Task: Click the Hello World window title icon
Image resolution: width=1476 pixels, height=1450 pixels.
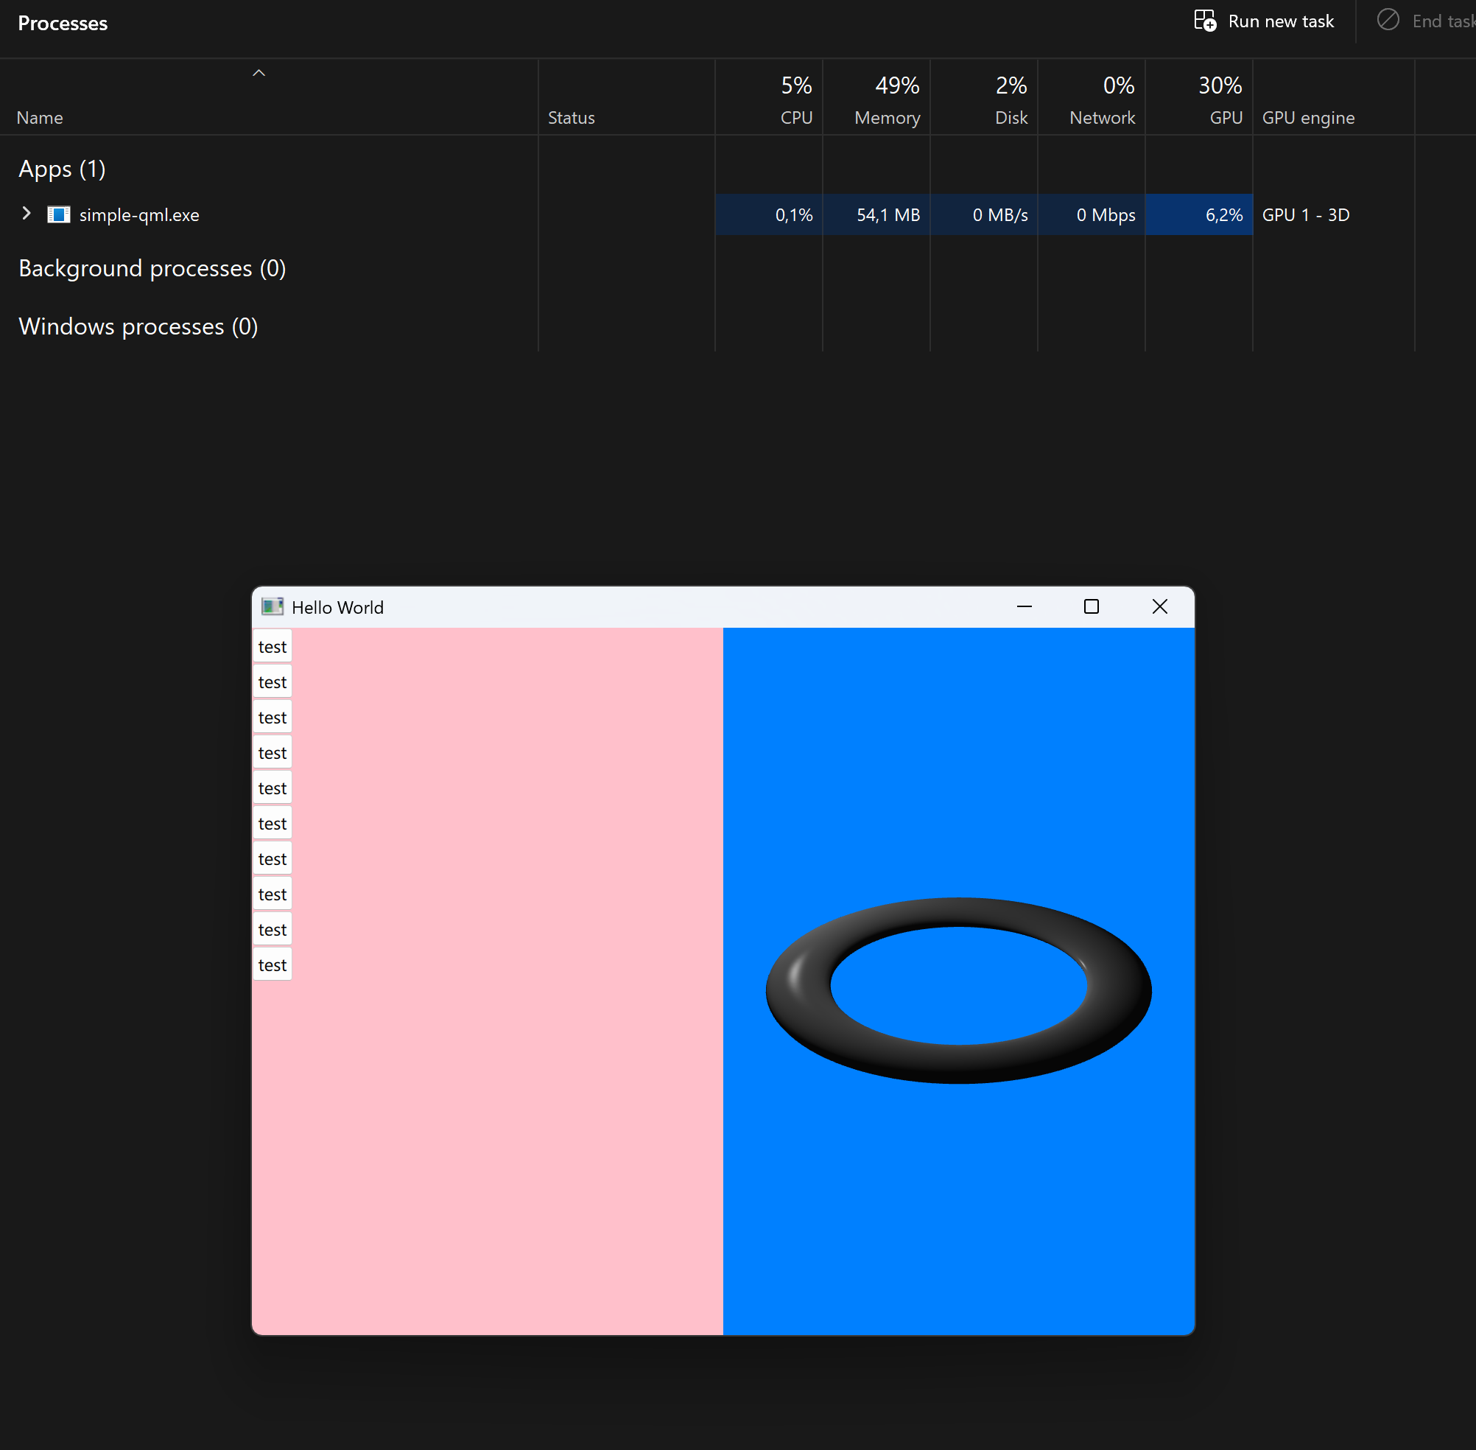Action: pos(272,607)
